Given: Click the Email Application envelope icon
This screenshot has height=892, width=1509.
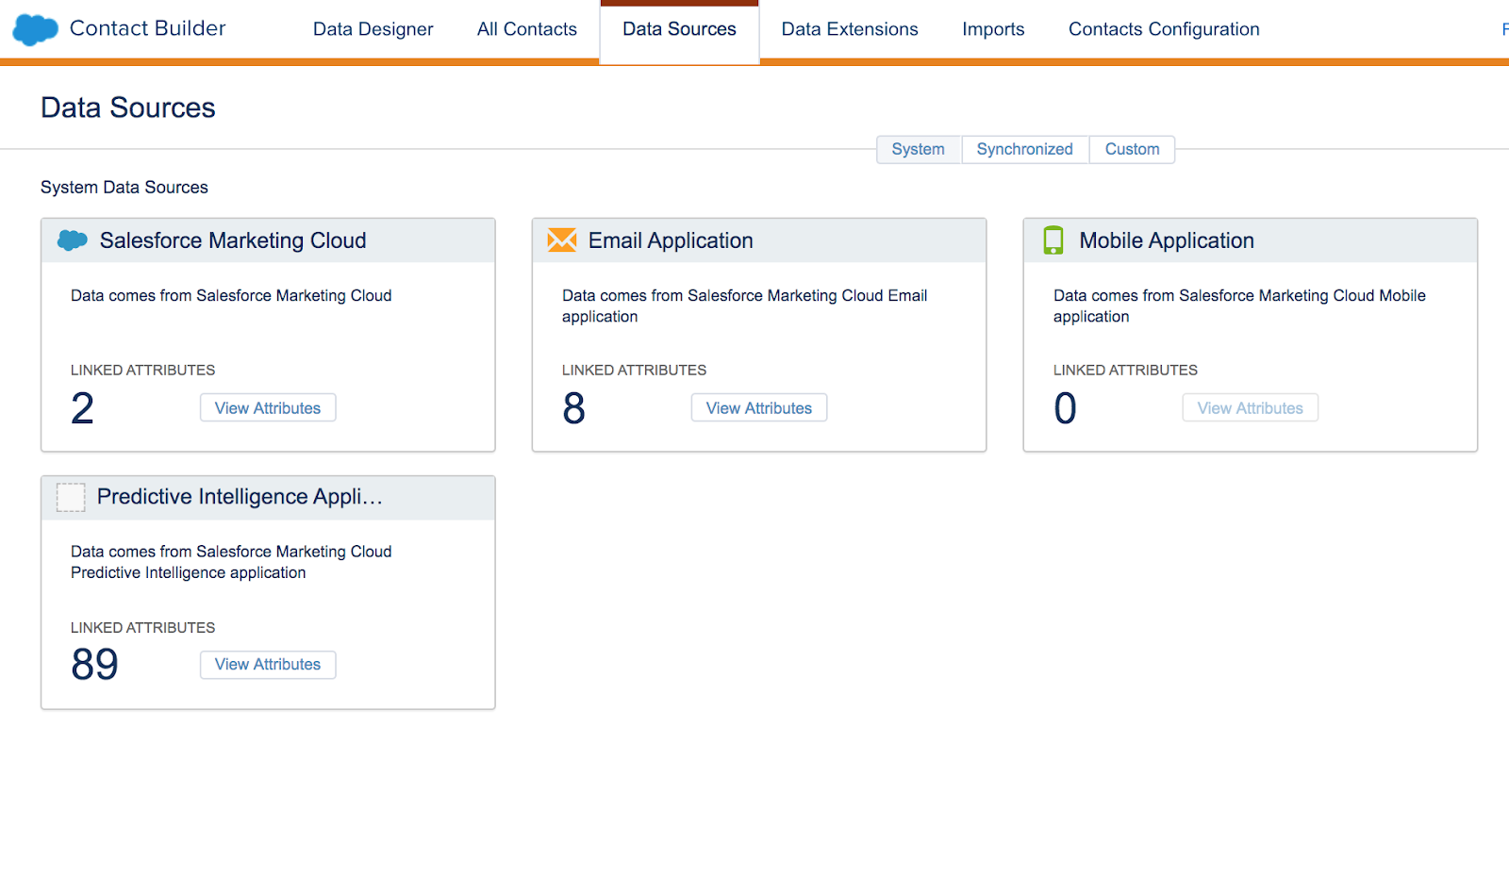Looking at the screenshot, I should pos(562,240).
